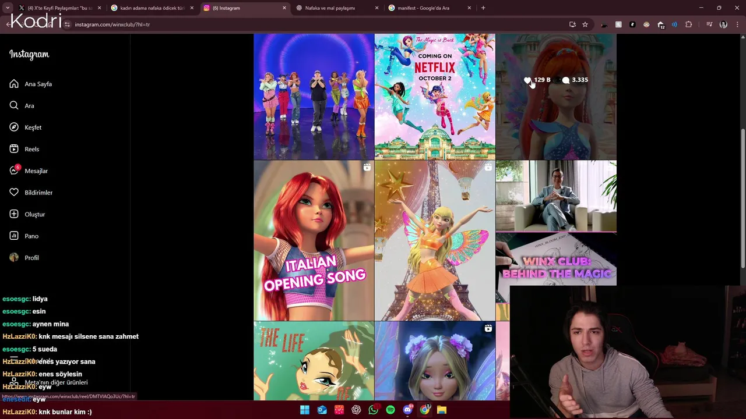Open File Explorer from the taskbar

tap(442, 410)
